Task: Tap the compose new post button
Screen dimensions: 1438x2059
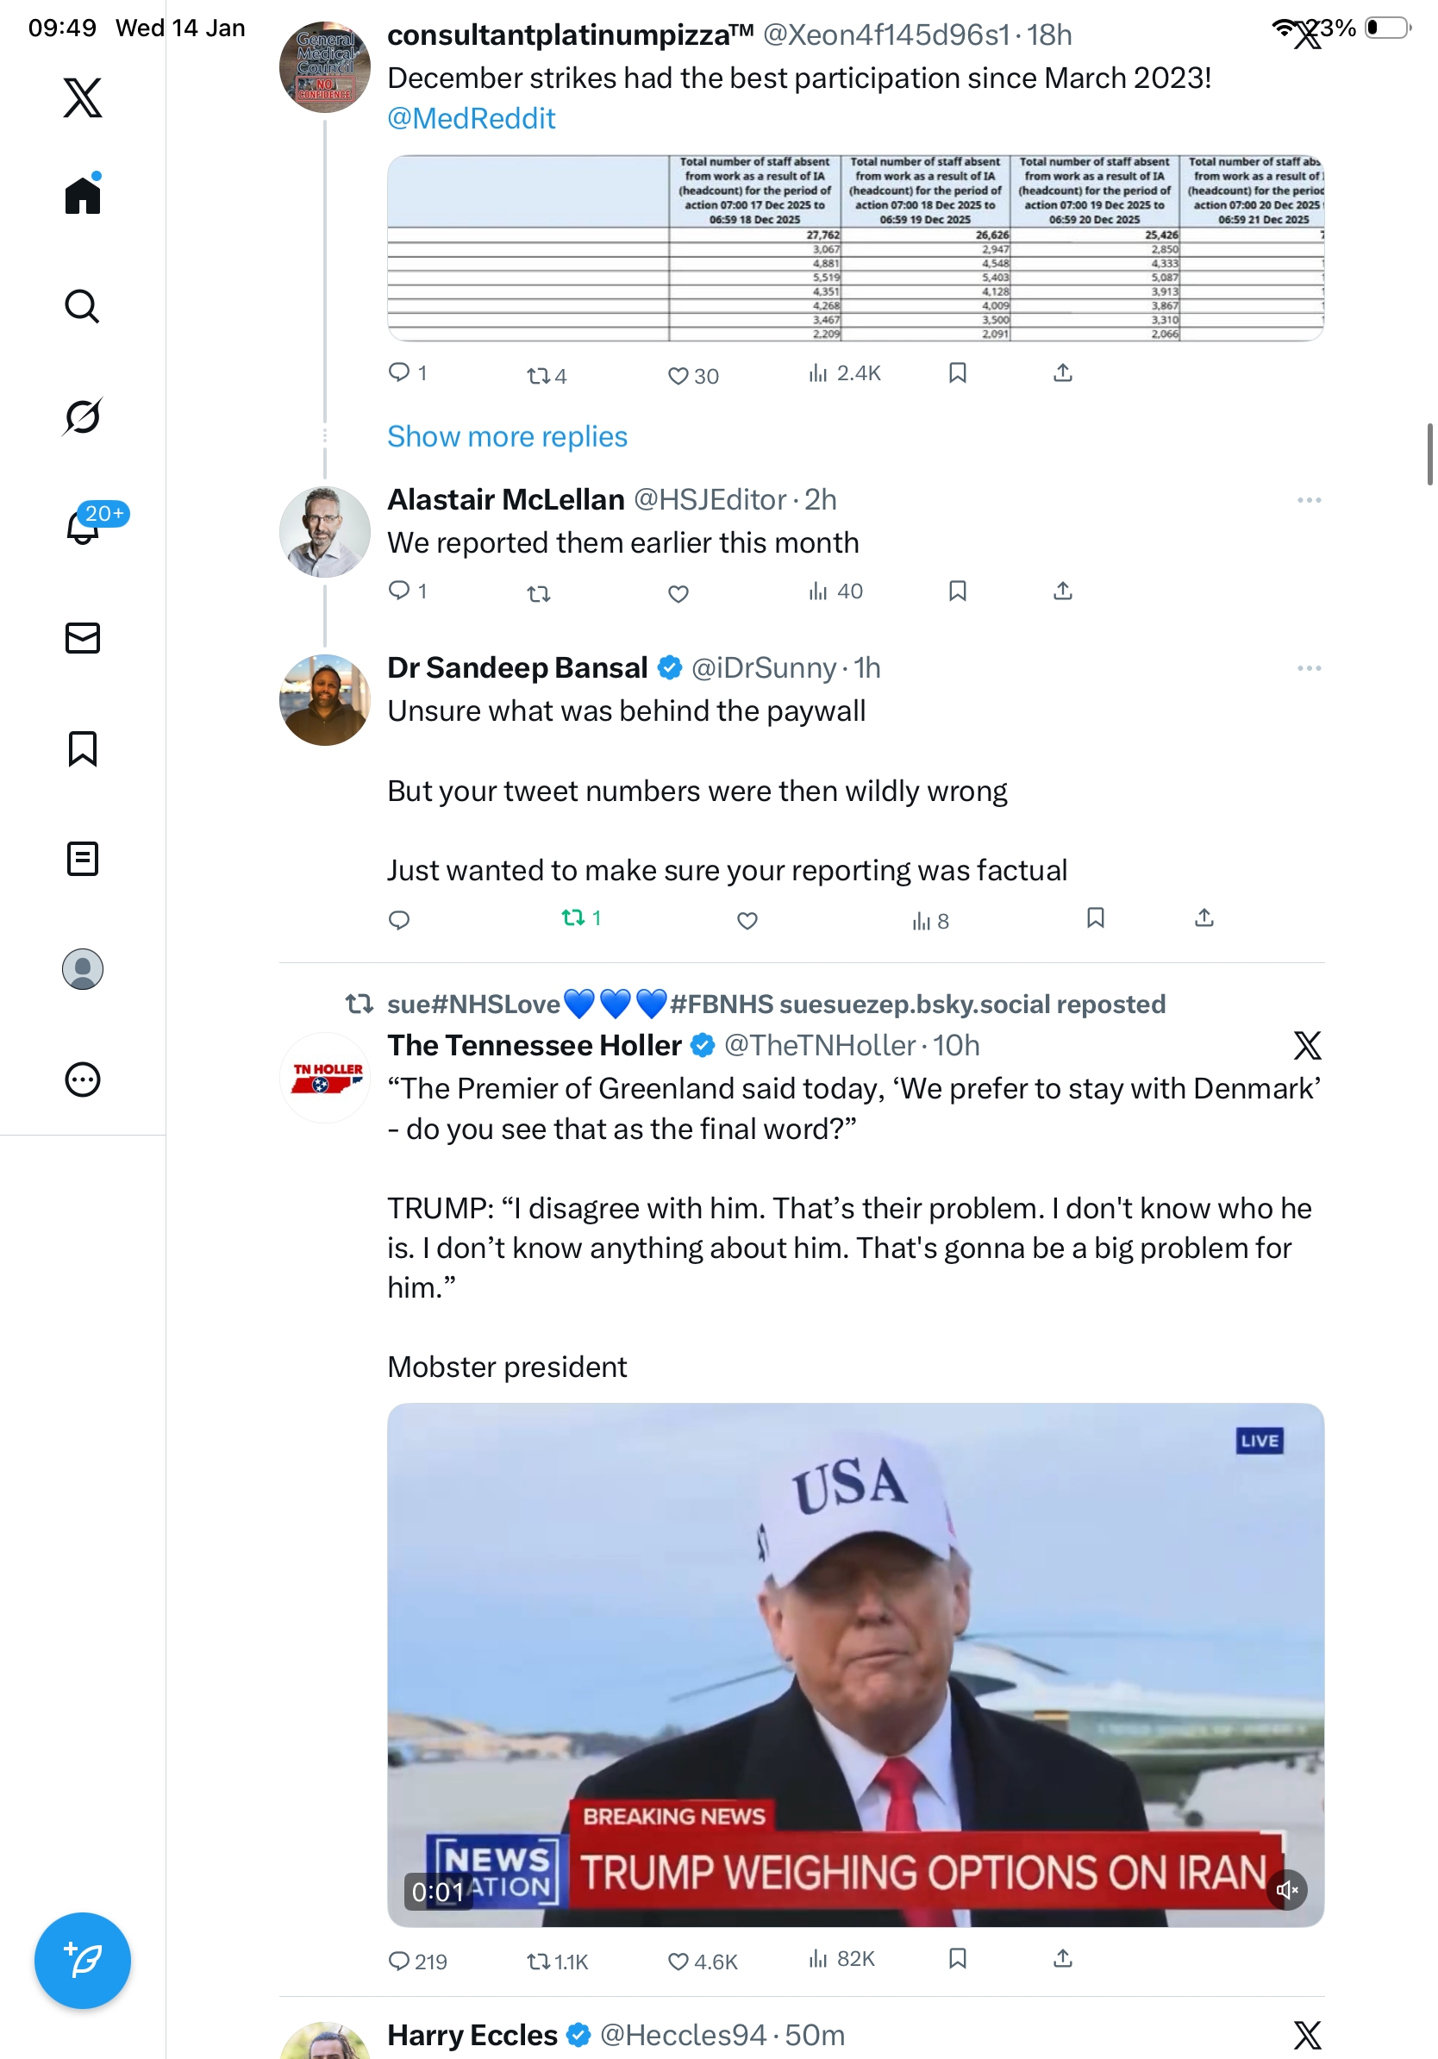Action: click(x=83, y=1960)
